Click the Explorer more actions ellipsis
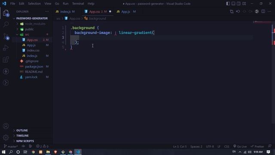 (x=47, y=12)
